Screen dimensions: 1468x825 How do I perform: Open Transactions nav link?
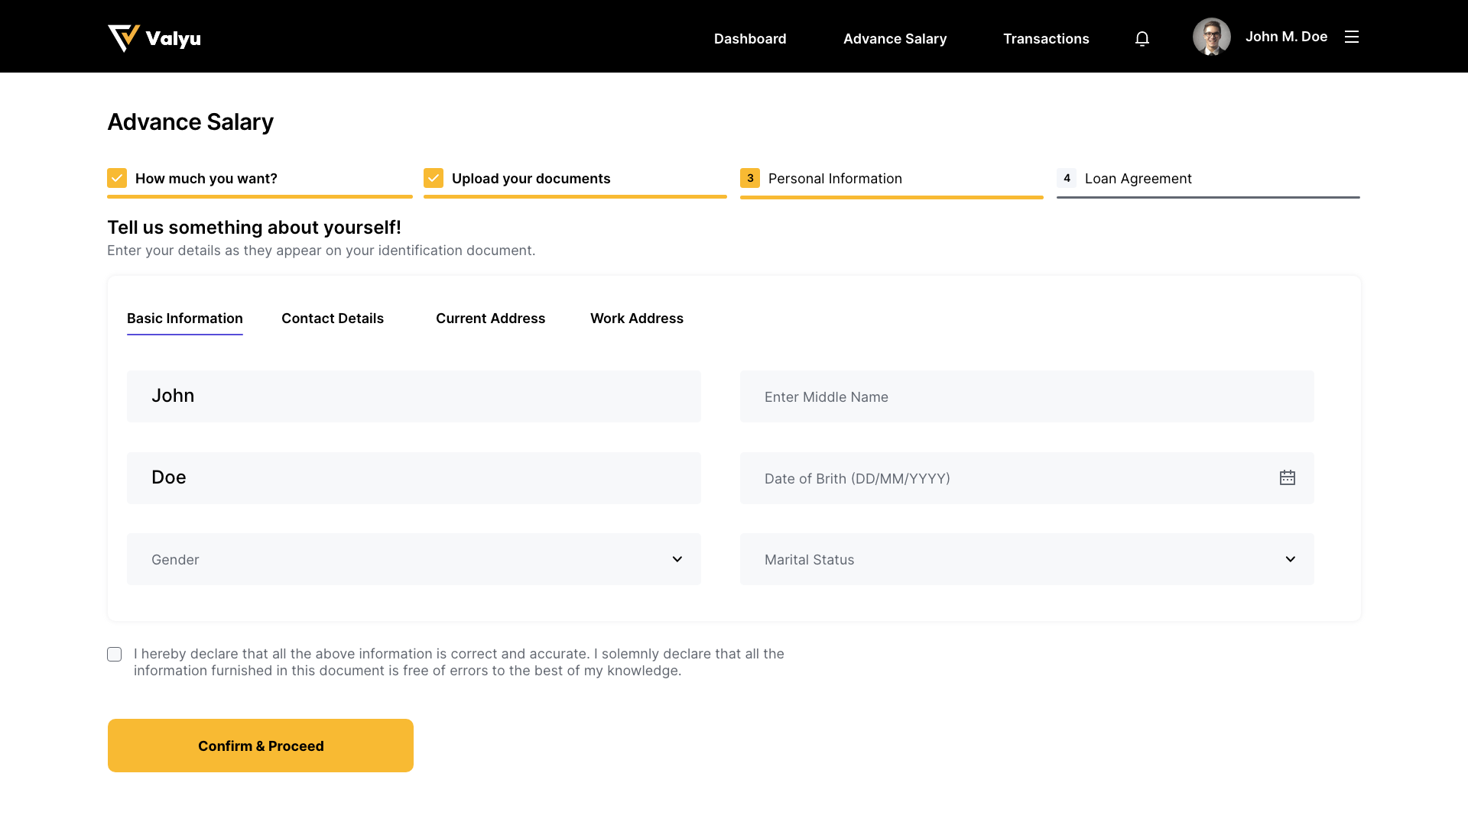pyautogui.click(x=1045, y=38)
